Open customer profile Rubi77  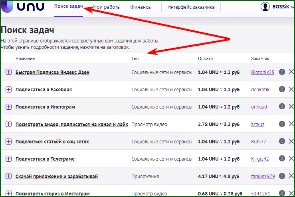point(259,141)
